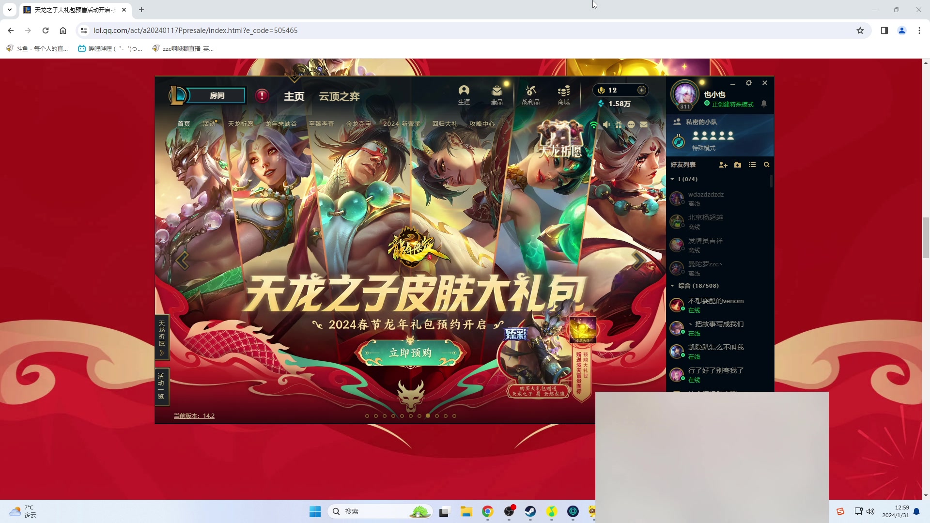Viewport: 930px width, 523px height.
Task: Open the 天龙祈愿 sub-tab
Action: click(x=241, y=124)
